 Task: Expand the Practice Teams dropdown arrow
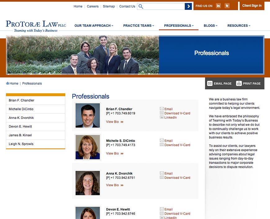(x=153, y=26)
